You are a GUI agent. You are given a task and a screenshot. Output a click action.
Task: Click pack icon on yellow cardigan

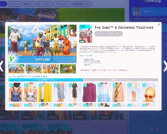pos(41,85)
